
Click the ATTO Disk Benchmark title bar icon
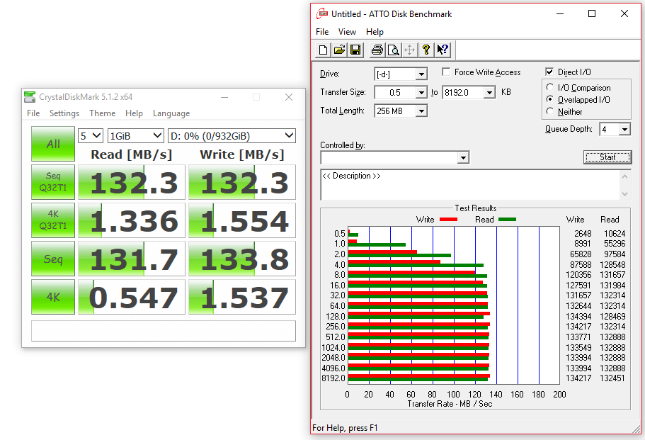point(321,14)
